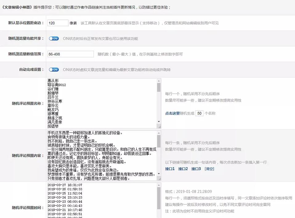Open the 接口1 sentence generator link
This screenshot has width=295, height=218.
(170, 169)
